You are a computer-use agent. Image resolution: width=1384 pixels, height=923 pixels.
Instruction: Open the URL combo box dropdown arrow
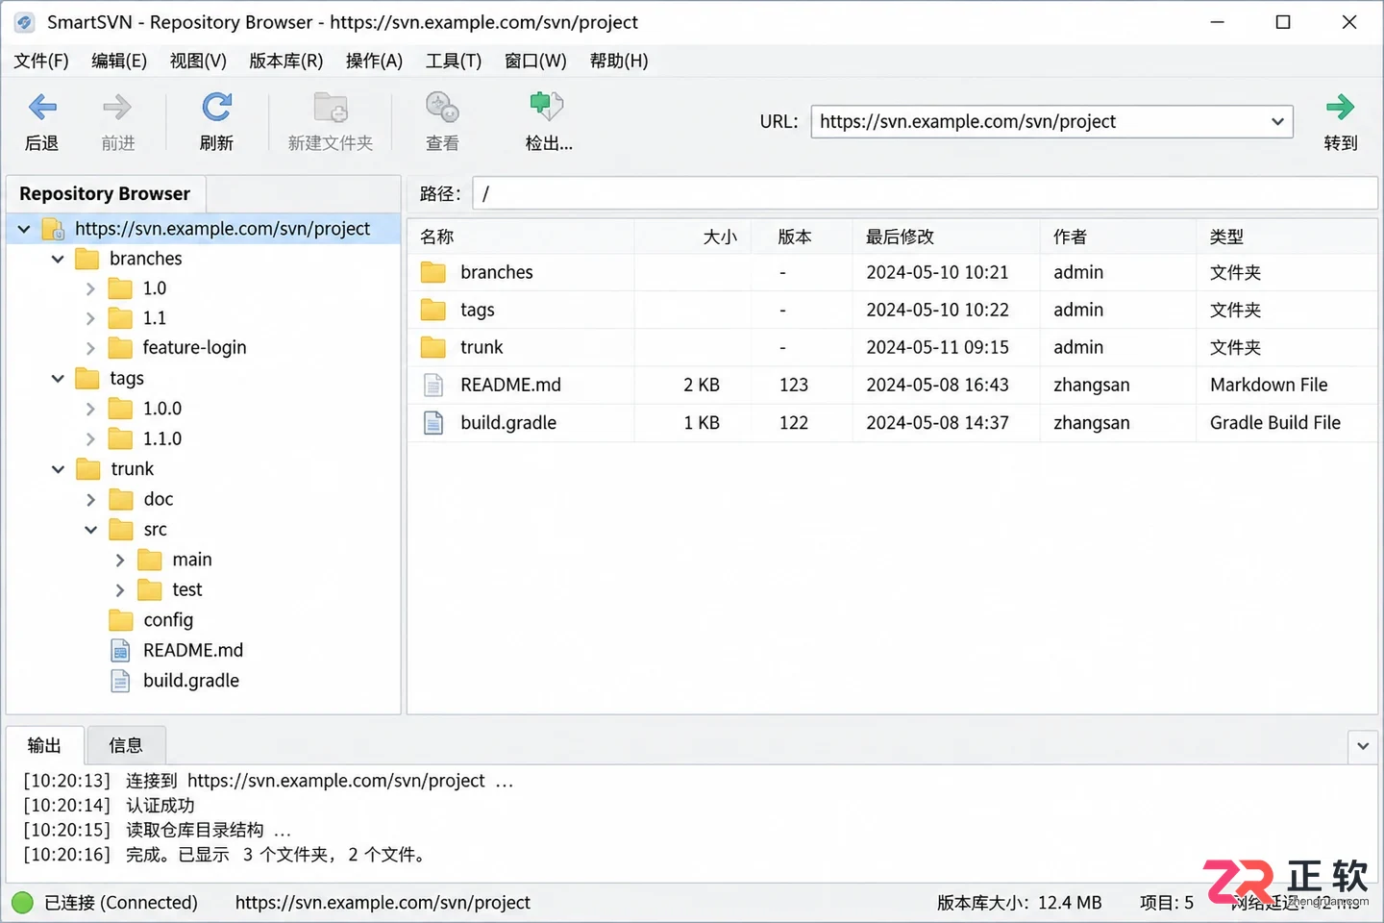click(x=1277, y=122)
